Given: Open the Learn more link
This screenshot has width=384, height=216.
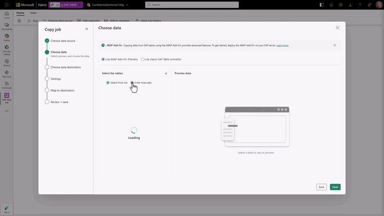Looking at the screenshot, I should click(282, 45).
